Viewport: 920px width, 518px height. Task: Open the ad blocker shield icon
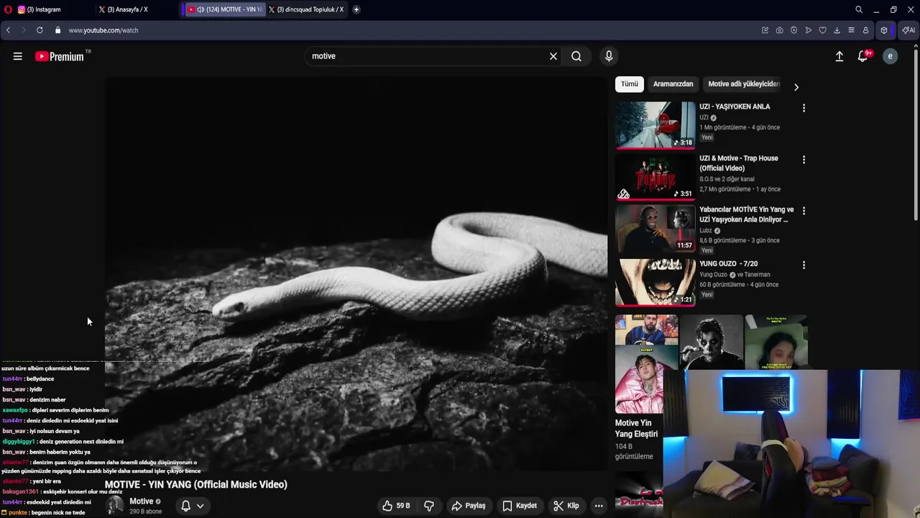pyautogui.click(x=794, y=30)
